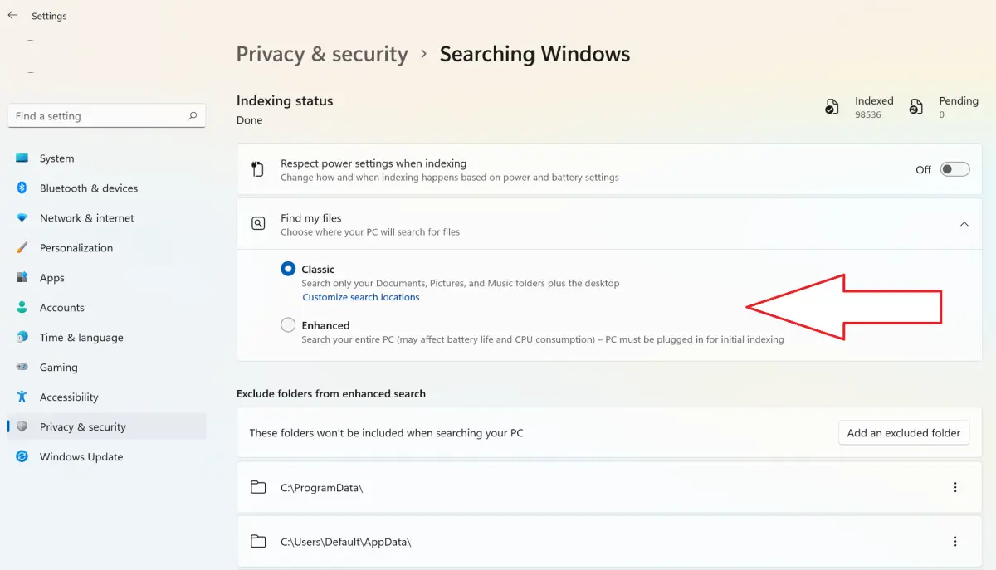Click the power plug icon beside Respect power settings

258,169
